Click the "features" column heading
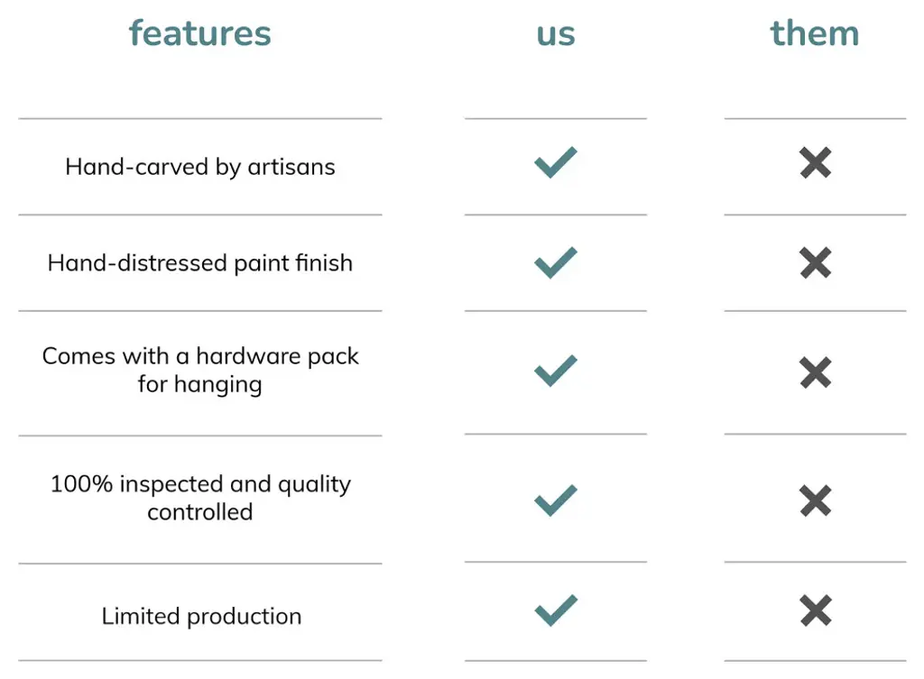The image size is (924, 679). (x=199, y=33)
